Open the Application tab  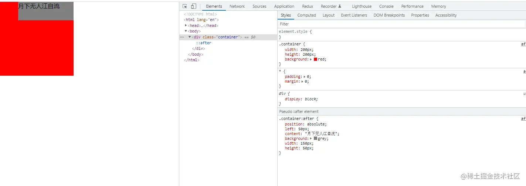[284, 6]
